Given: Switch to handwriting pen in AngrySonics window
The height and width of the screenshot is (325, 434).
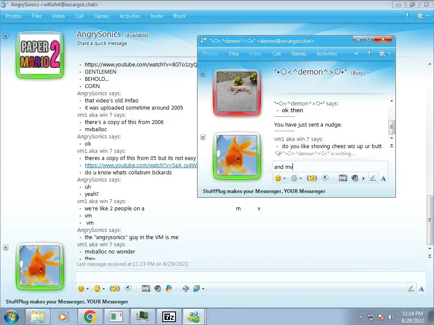Looking at the screenshot, I should pos(411,289).
